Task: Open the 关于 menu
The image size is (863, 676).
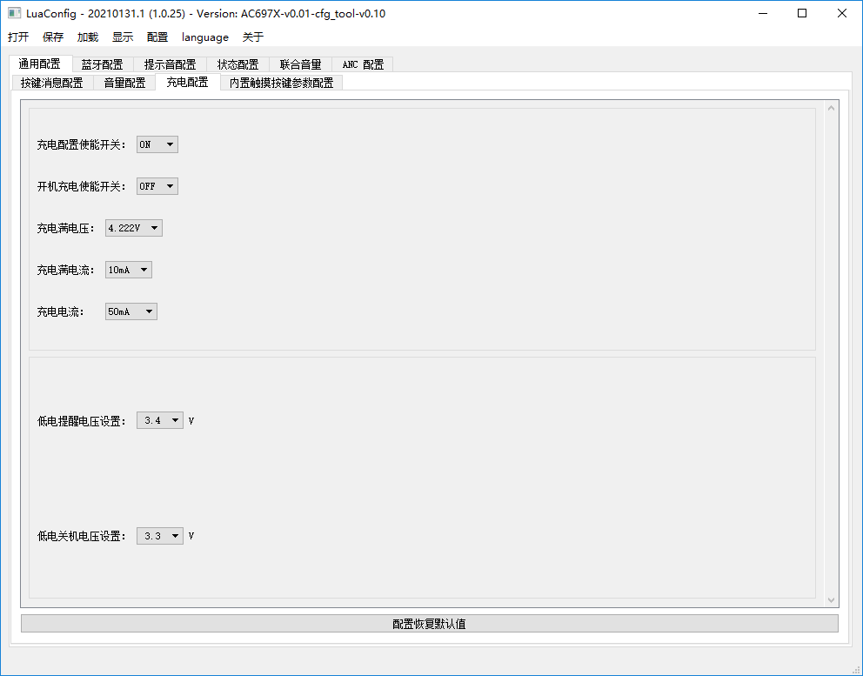Action: (x=253, y=37)
